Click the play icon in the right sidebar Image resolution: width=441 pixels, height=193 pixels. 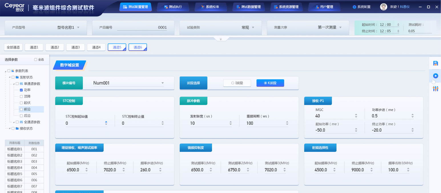click(x=435, y=76)
